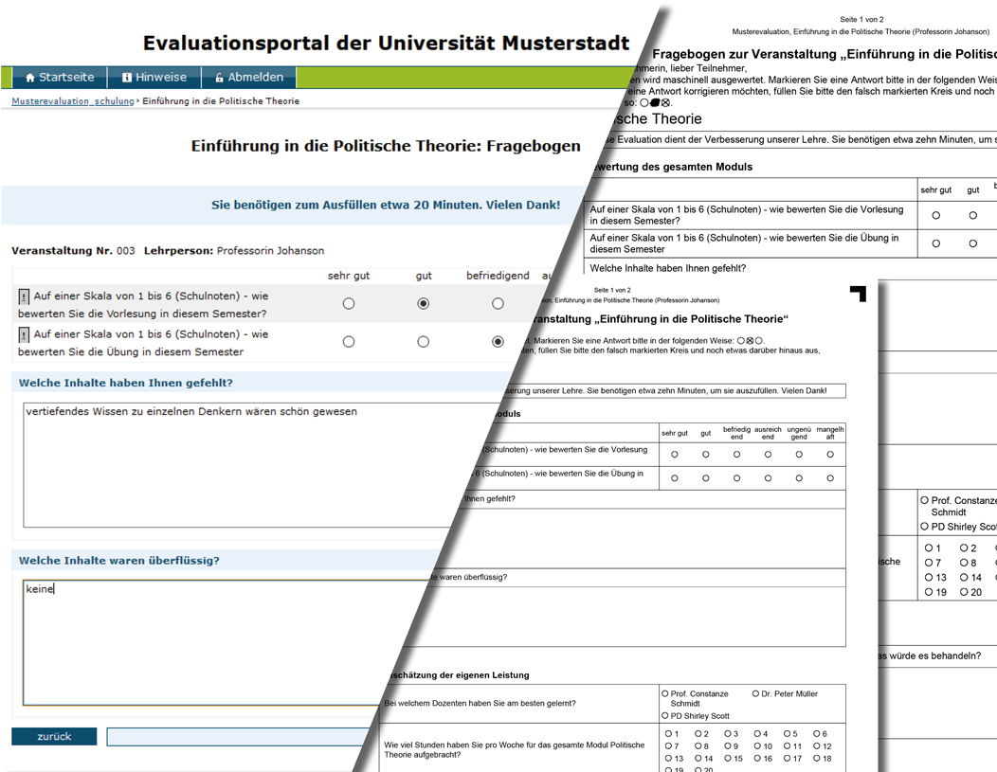Mark 'gut' for Übung on back paper sheet
Screen dimensions: 997x772
coord(973,243)
